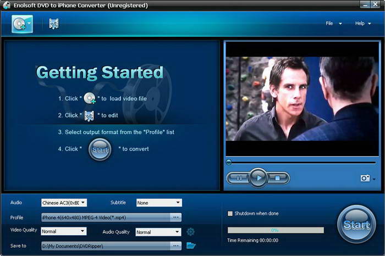Click the edit icon in Getting Started step 2
385x256 pixels.
(x=89, y=116)
